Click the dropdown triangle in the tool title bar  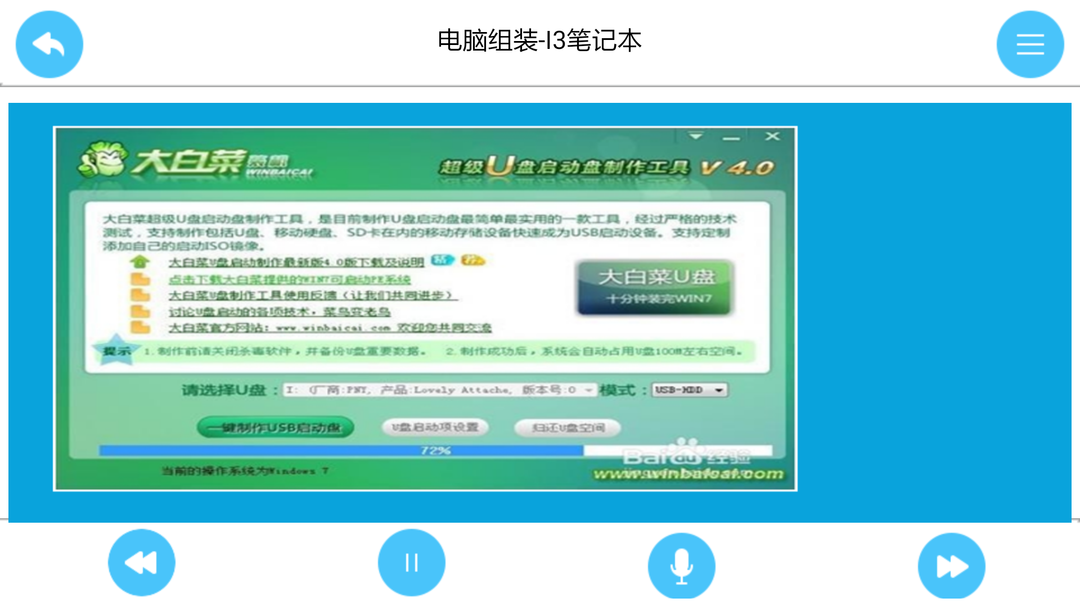click(696, 136)
